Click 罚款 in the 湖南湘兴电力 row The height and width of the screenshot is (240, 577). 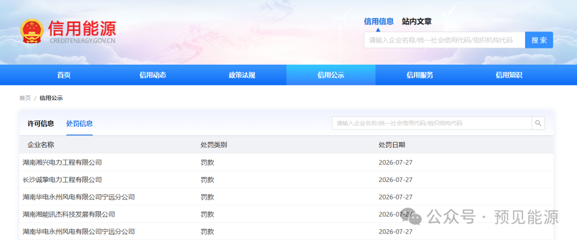pos(207,163)
